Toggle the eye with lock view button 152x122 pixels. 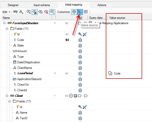35,12
